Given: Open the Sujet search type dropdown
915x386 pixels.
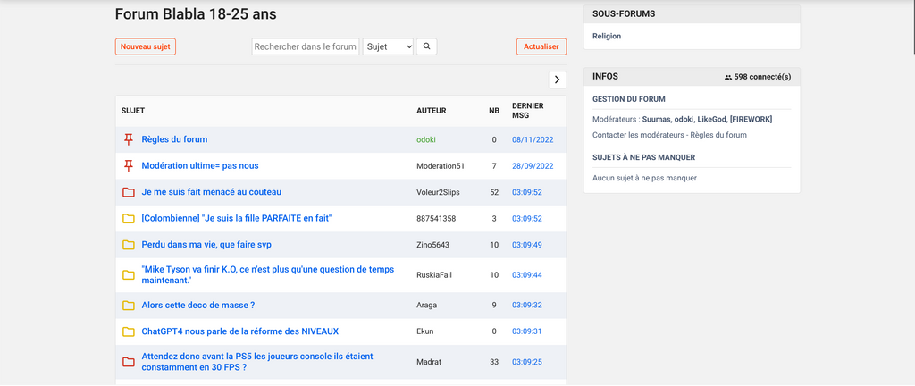Looking at the screenshot, I should (x=388, y=46).
